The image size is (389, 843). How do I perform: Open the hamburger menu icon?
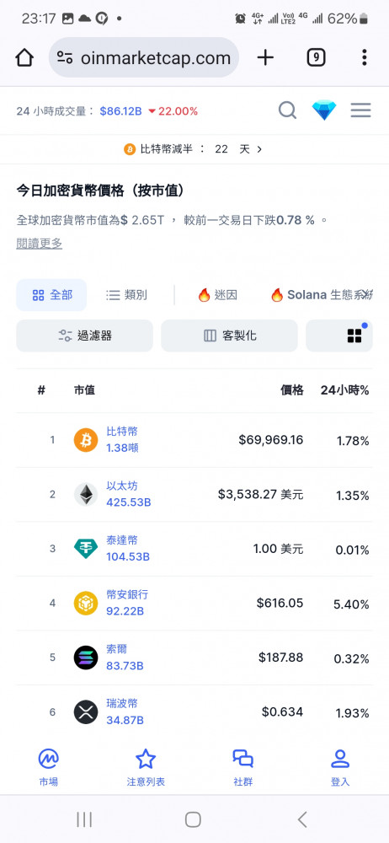[x=361, y=110]
